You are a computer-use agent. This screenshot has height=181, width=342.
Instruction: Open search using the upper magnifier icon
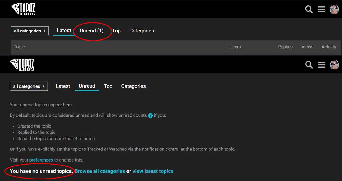(309, 9)
